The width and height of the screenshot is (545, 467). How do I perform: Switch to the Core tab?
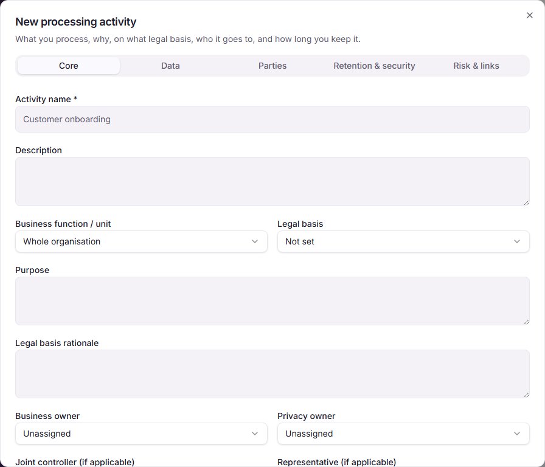coord(69,66)
